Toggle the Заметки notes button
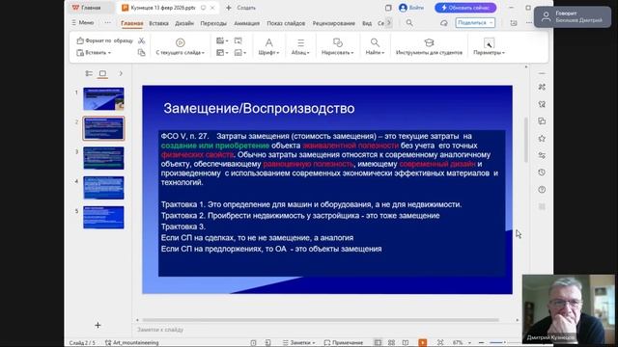This screenshot has width=618, height=347. (x=298, y=343)
